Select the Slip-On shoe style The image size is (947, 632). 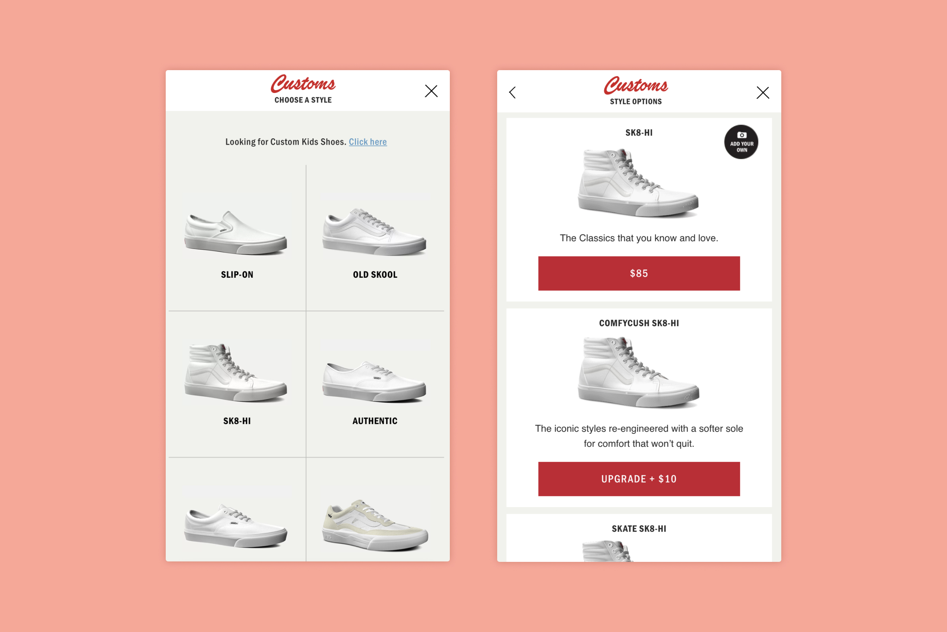coord(237,238)
